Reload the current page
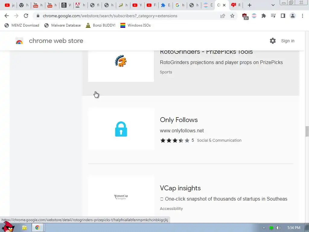Image resolution: width=309 pixels, height=232 pixels. point(26,16)
